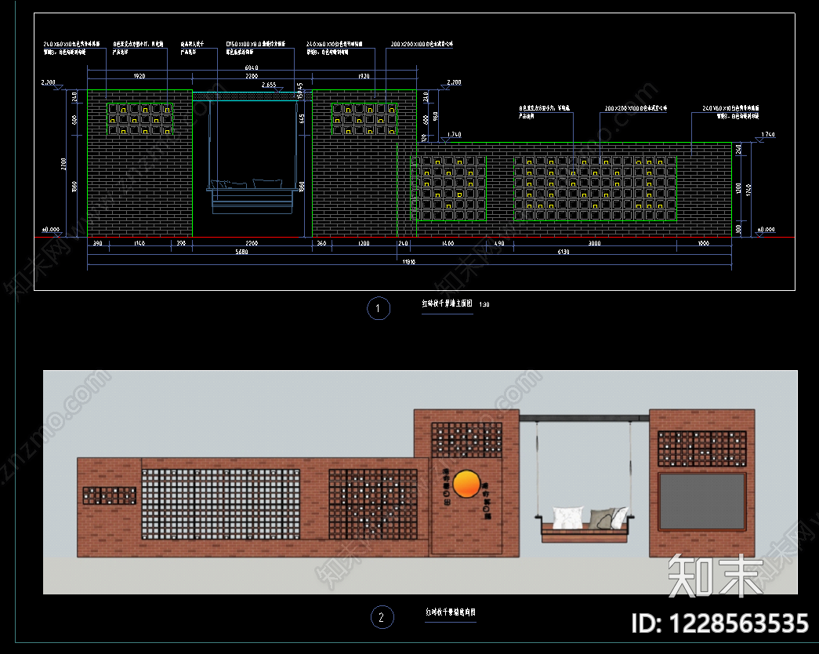Click the 2.700 elevation marker at top left

[x=48, y=82]
